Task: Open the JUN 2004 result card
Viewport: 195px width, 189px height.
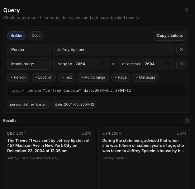Action: 144,158
